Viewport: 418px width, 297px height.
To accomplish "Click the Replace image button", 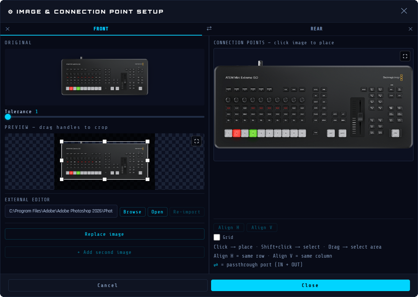I will [104, 234].
